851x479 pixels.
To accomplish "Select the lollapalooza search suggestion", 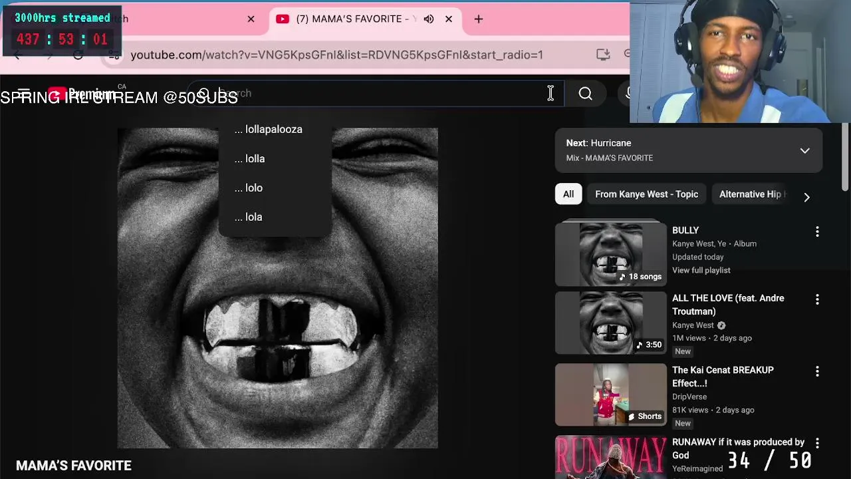I will 275,129.
